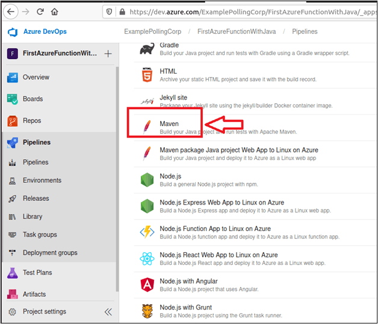Select the HTML pipeline template

pyautogui.click(x=256, y=75)
